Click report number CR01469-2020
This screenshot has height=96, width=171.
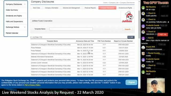click(x=123, y=45)
